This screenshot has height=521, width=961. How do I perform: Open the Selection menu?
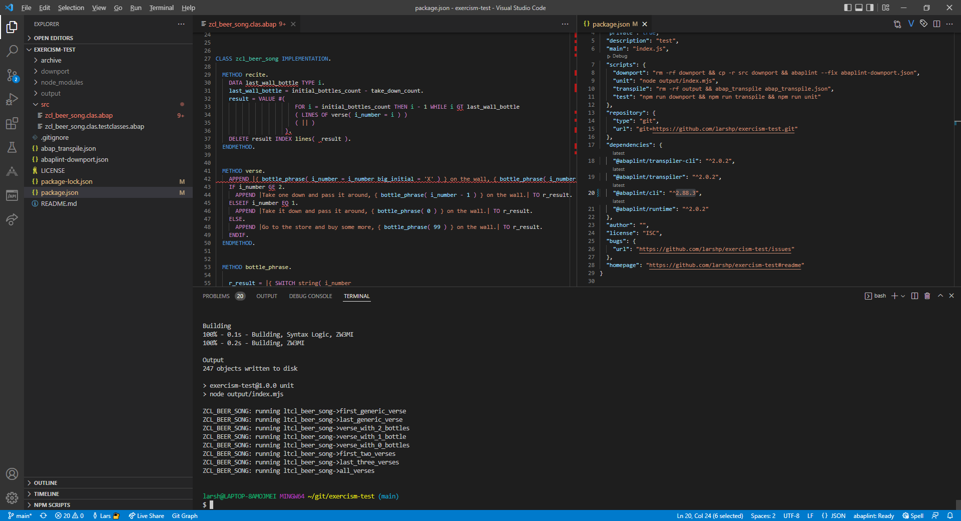tap(71, 8)
